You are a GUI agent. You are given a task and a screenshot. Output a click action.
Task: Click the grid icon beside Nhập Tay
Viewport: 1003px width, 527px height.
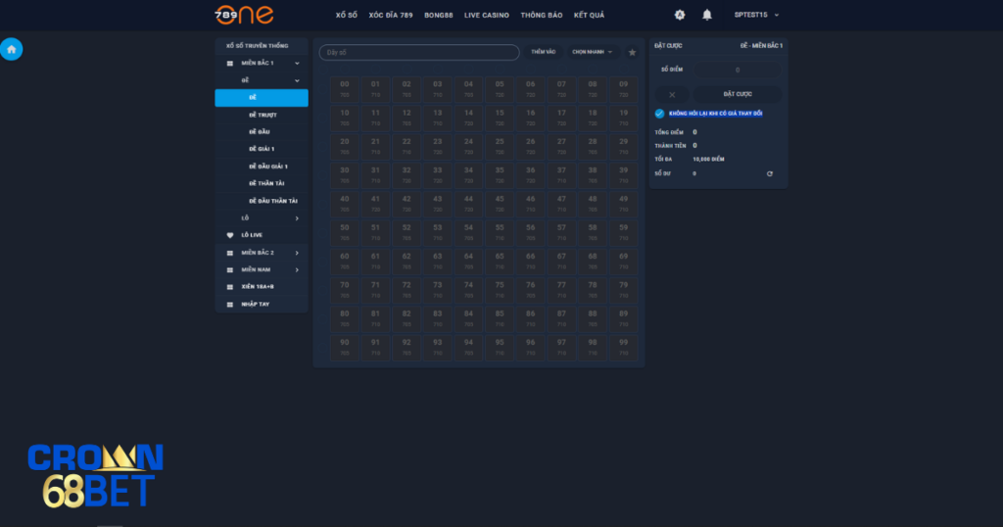click(x=230, y=305)
